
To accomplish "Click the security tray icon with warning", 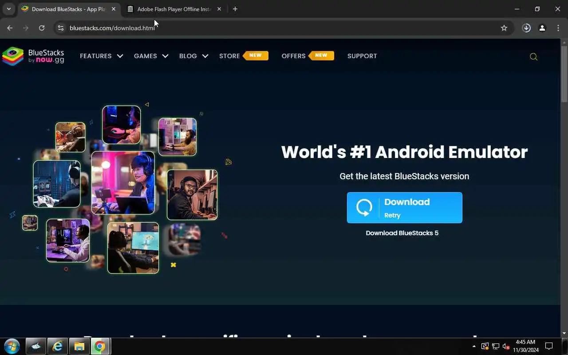I will pos(485,346).
